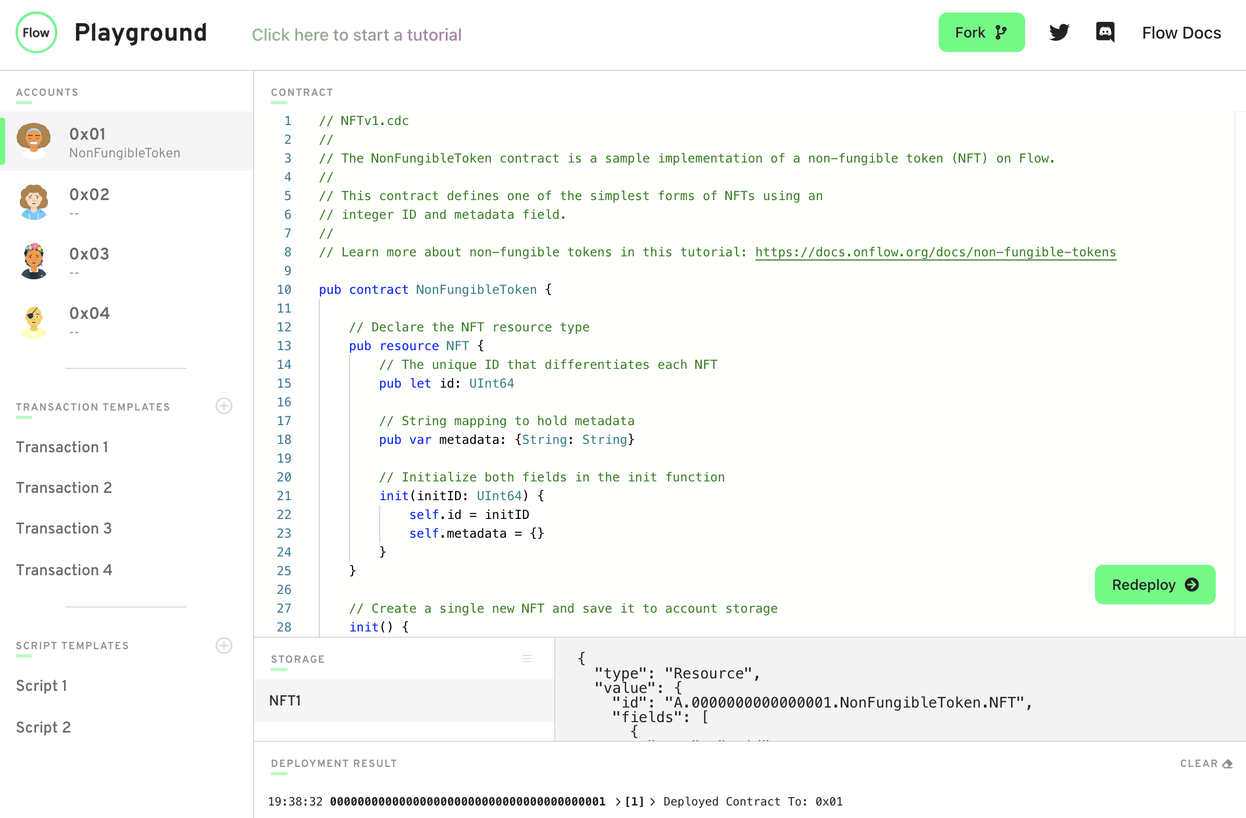Viewport: 1246px width, 818px height.
Task: Open Script 2 template
Action: pos(43,727)
